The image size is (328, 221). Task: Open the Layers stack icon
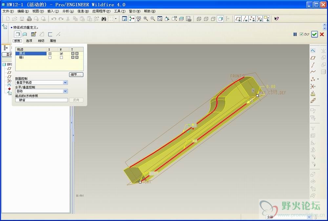click(181, 19)
